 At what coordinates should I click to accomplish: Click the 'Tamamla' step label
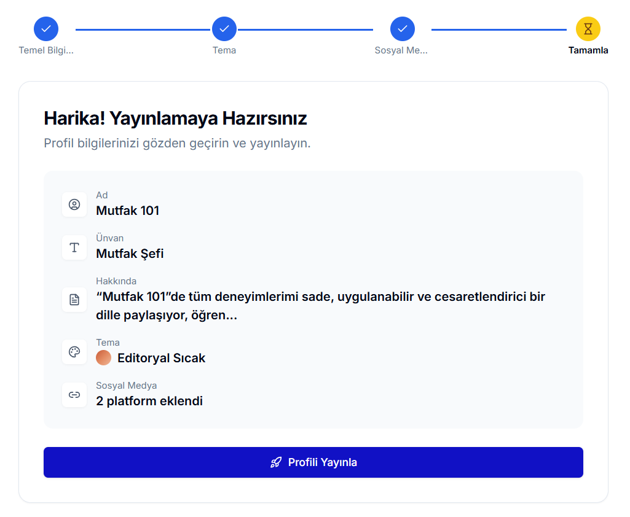point(588,50)
